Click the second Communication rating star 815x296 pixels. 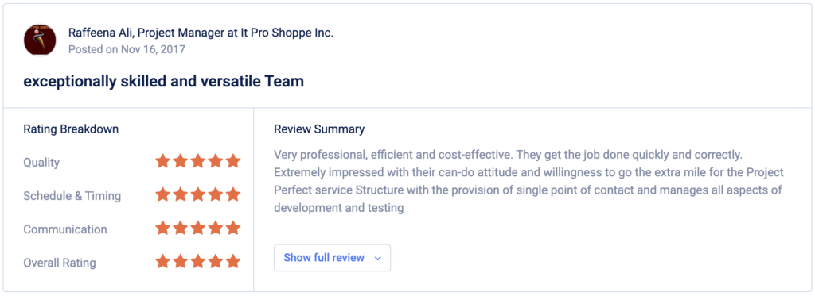181,228
